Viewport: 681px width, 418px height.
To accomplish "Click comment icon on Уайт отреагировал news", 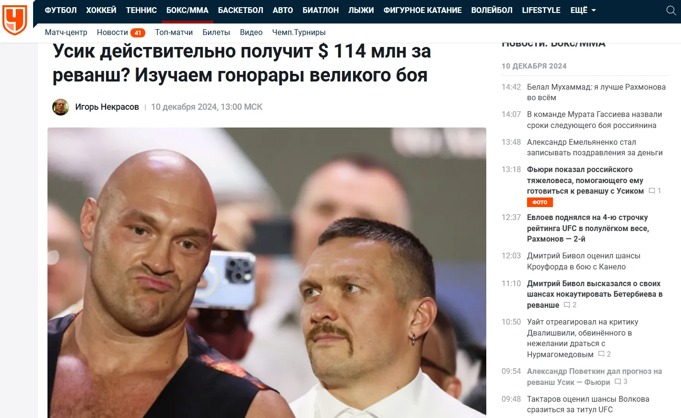I will 601,354.
